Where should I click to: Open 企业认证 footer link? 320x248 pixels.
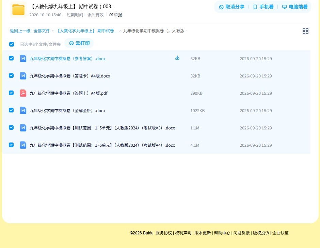tap(281, 233)
